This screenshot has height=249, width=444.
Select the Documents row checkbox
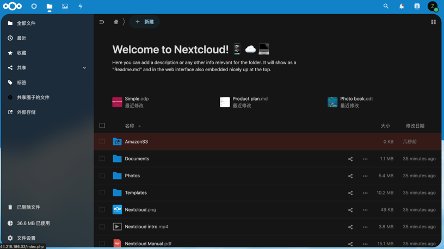click(x=102, y=158)
